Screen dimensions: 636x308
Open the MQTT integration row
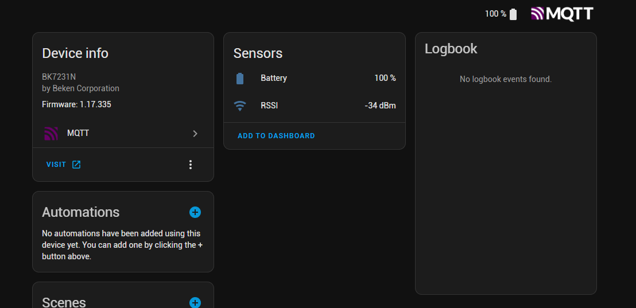(x=123, y=133)
